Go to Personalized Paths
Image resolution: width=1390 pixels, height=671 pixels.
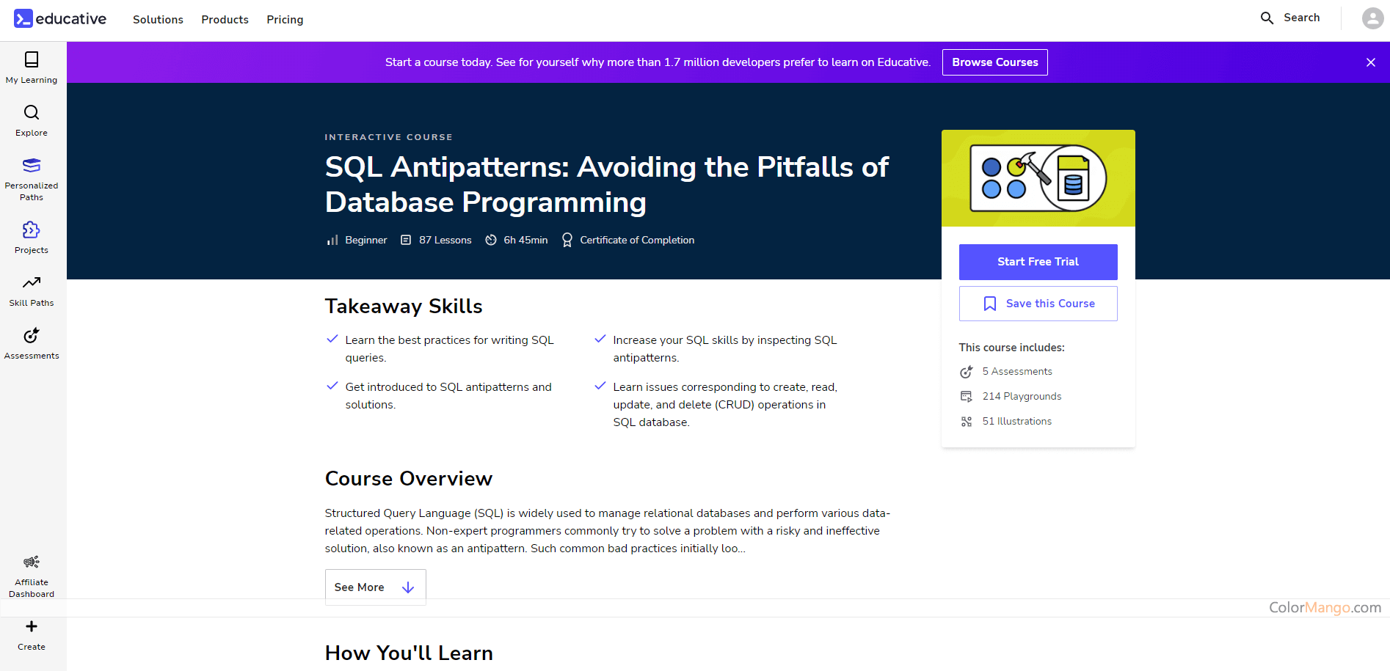click(32, 179)
